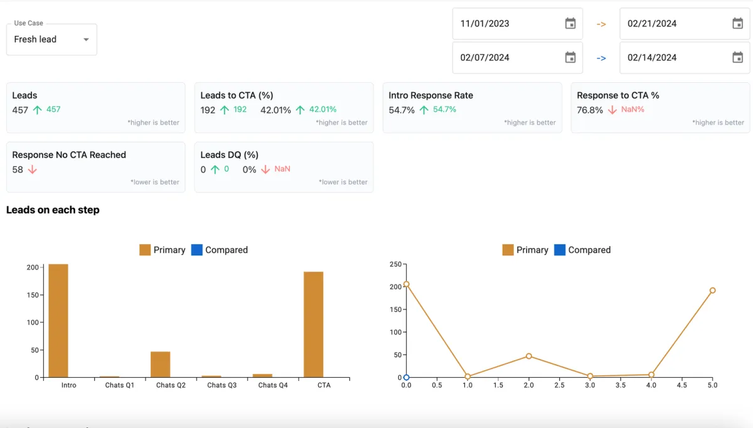
Task: Open calendar picker for 02/14/2024 date
Action: pyautogui.click(x=738, y=58)
